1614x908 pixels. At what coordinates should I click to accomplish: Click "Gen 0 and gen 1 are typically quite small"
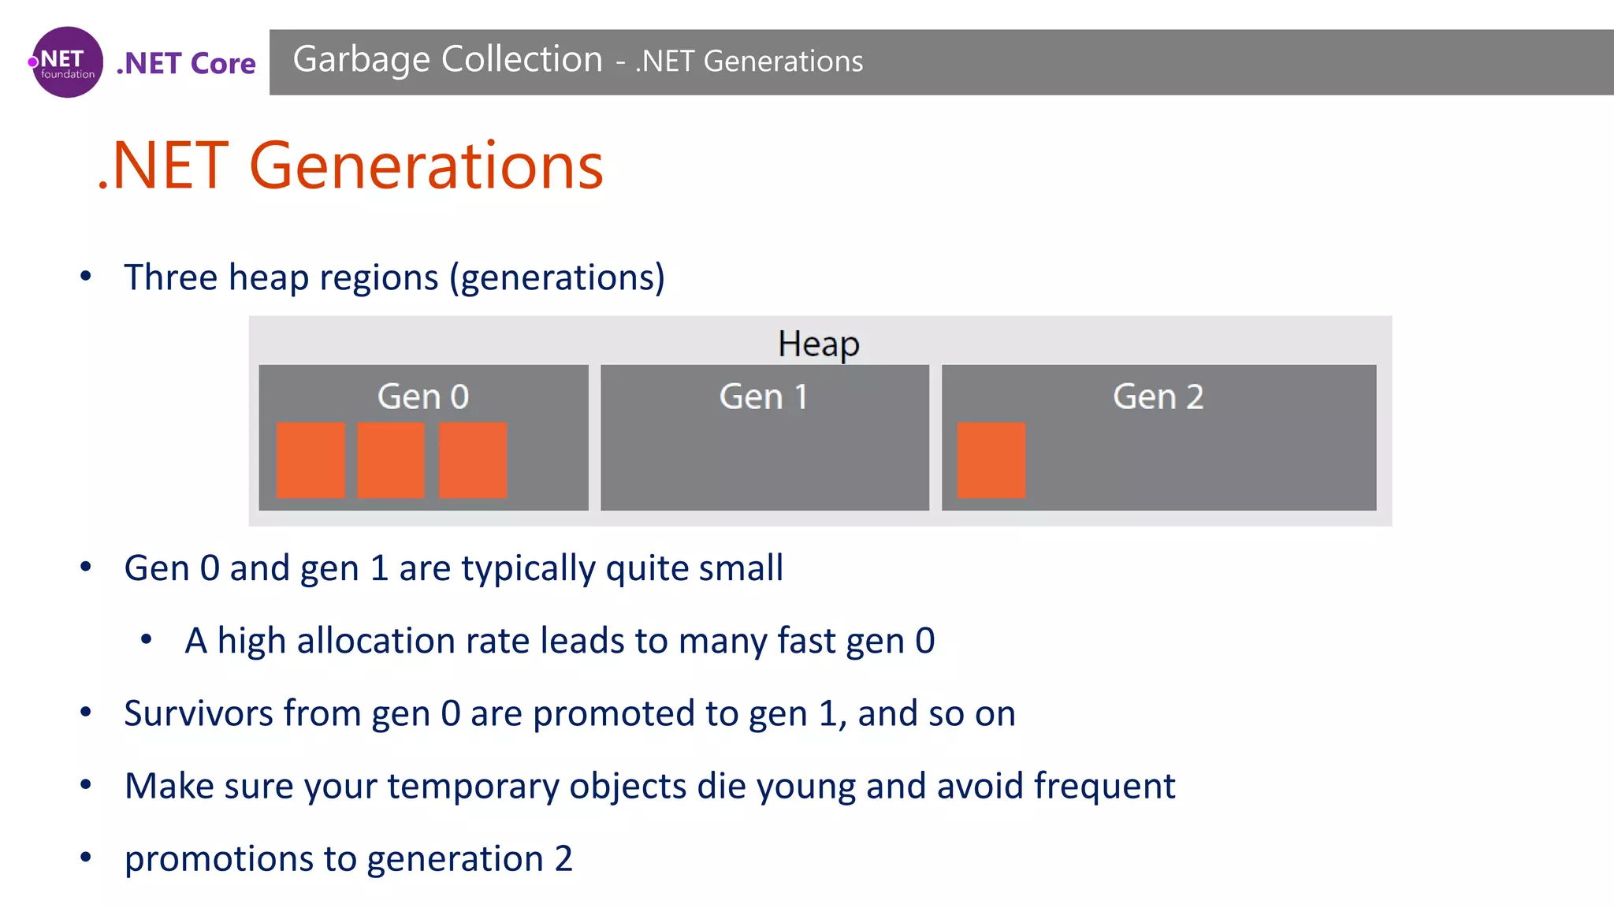(453, 568)
